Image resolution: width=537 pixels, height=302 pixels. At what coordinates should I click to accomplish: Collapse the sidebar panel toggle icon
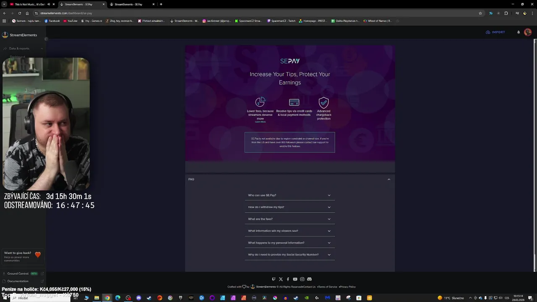(x=46, y=39)
